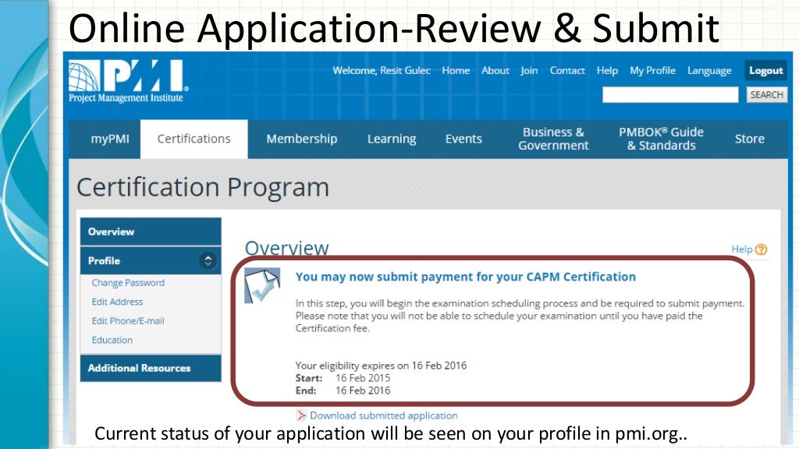Viewport: 799px width, 449px height.
Task: Open the Membership tab
Action: (x=302, y=139)
